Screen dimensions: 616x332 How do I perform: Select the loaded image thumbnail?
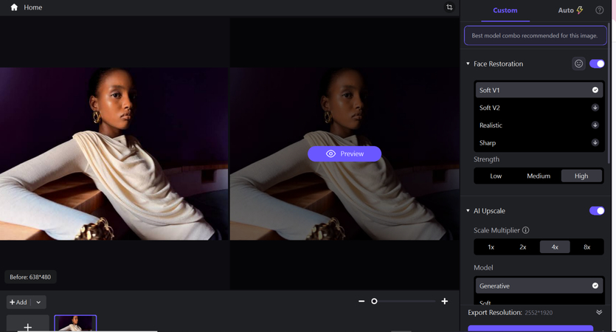coord(75,323)
